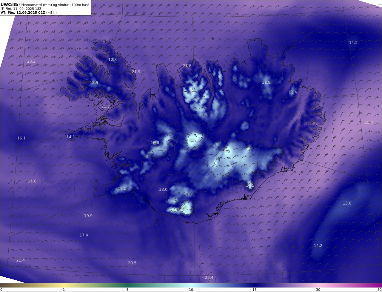The height and width of the screenshot is (292, 382).
Task: Click the colorbar tick labeled 1
Action: click(64, 290)
